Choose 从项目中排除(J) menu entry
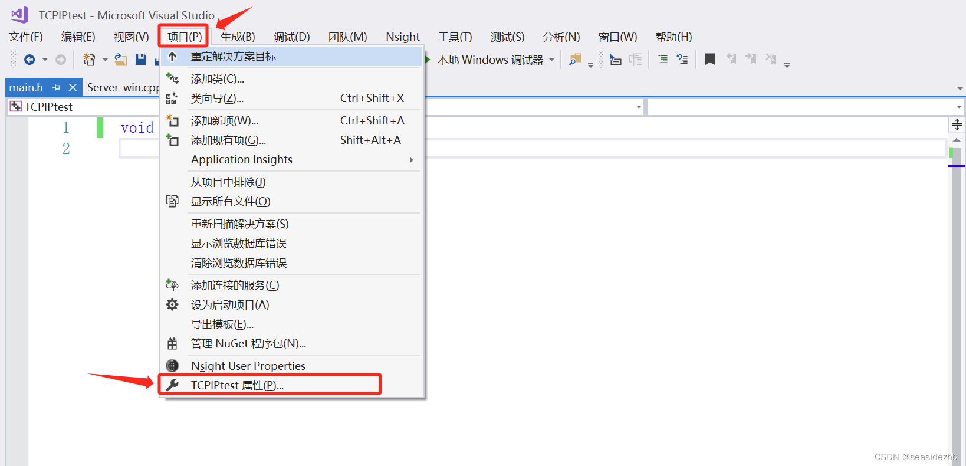Image resolution: width=966 pixels, height=466 pixels. click(x=292, y=182)
